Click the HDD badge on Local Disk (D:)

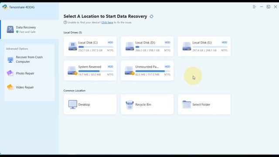coord(167,42)
